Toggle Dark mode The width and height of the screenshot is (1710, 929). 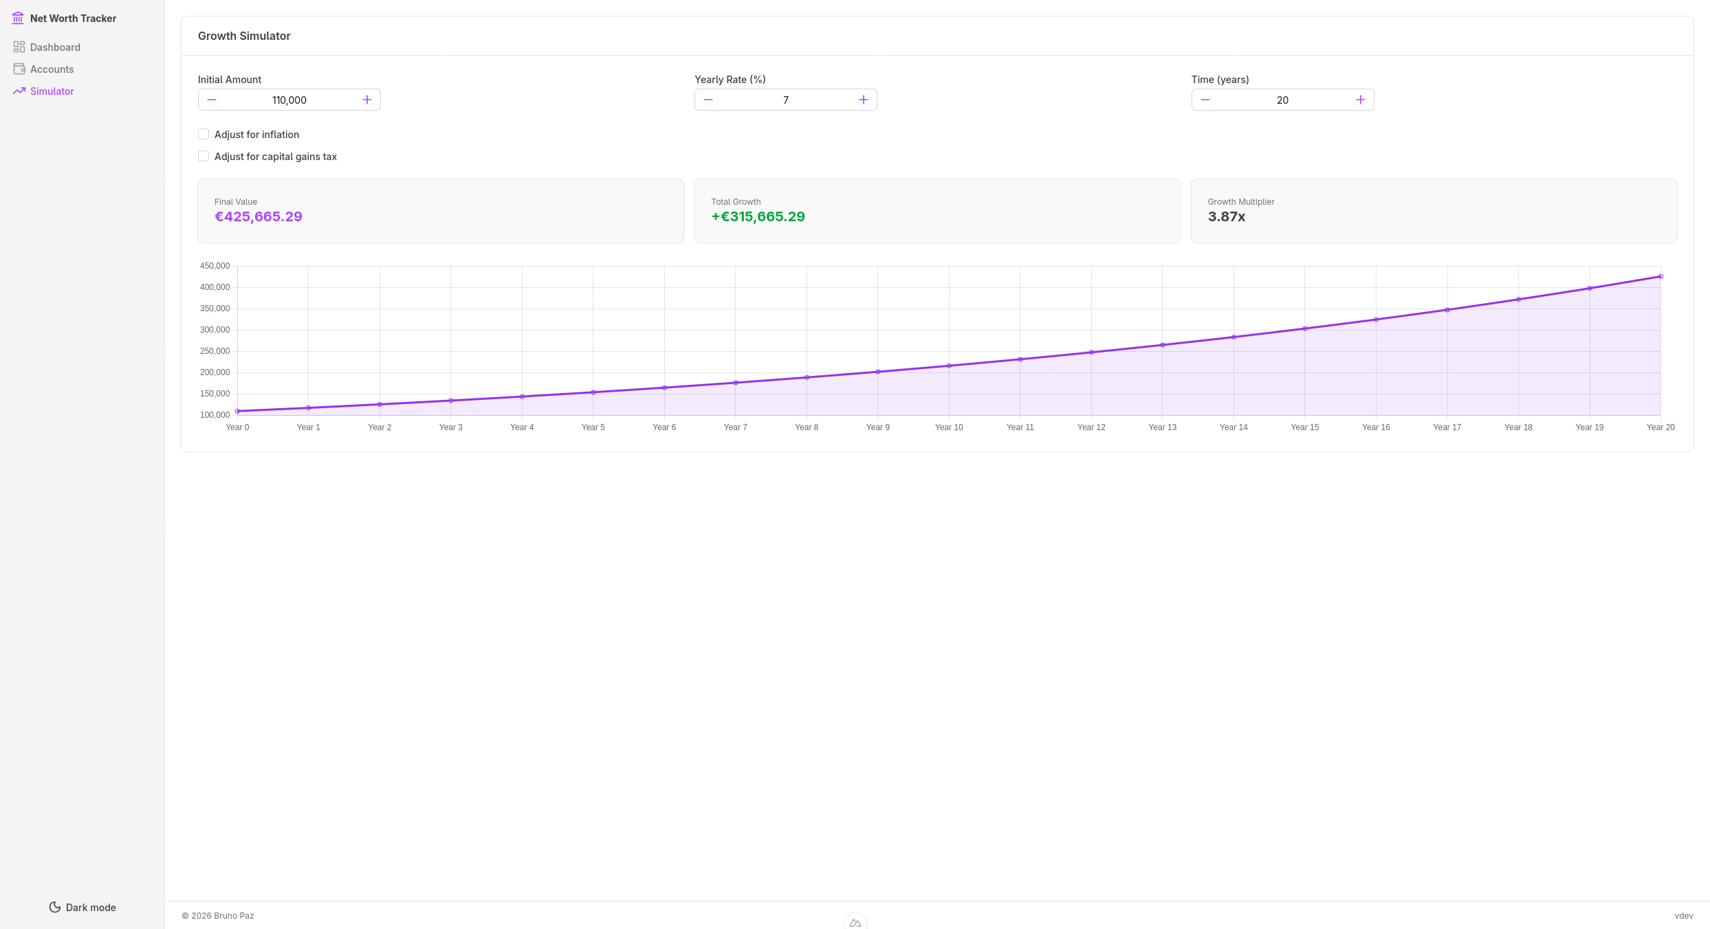pyautogui.click(x=82, y=907)
